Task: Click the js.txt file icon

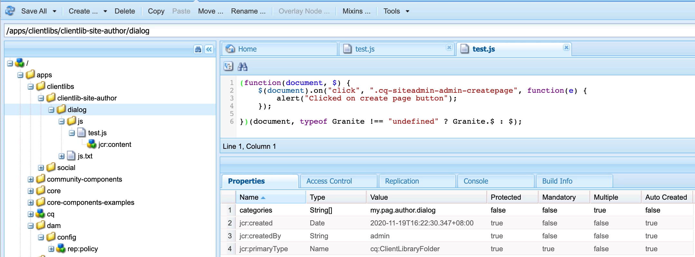Action: 71,156
